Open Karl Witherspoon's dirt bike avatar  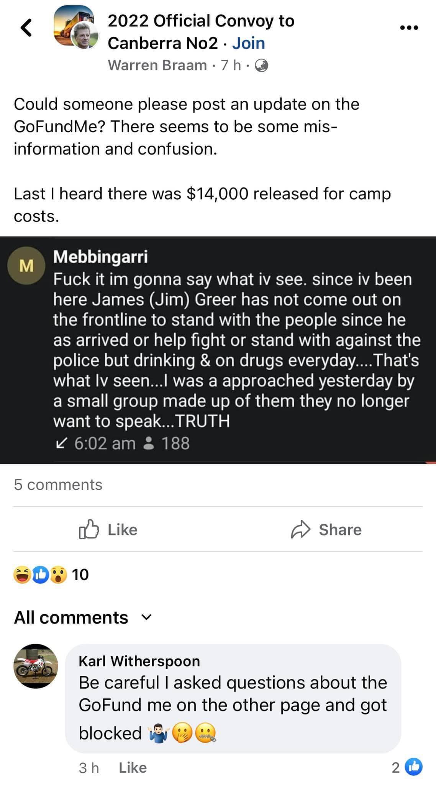pyautogui.click(x=36, y=666)
